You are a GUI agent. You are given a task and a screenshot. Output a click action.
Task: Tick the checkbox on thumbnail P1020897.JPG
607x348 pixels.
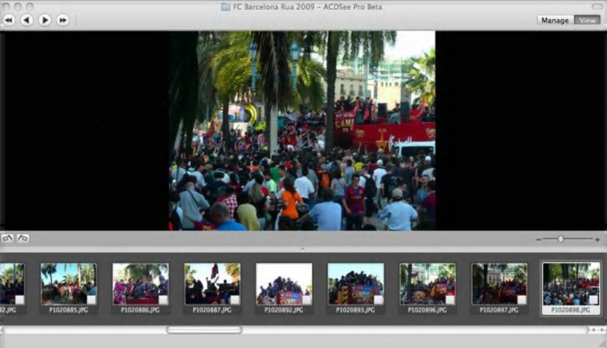[x=521, y=300]
